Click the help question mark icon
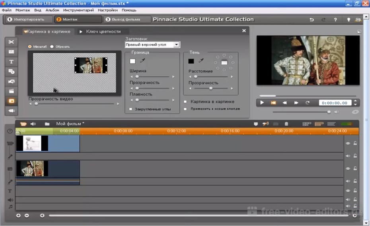370x226 pixels. (335, 19)
